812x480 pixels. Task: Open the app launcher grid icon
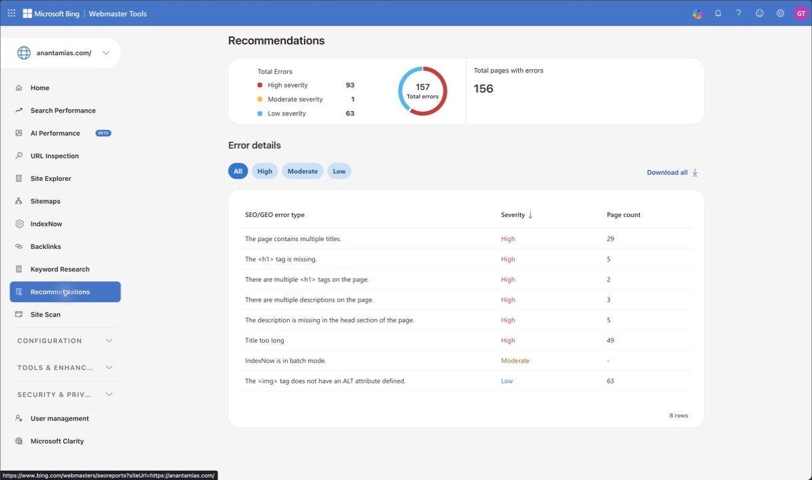click(x=11, y=13)
